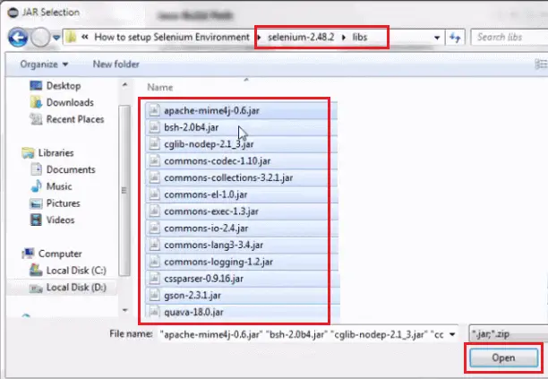Screen dimensions: 548x379
Task: Go to the selenium-2.48.2 breadcrumb folder
Action: [301, 37]
